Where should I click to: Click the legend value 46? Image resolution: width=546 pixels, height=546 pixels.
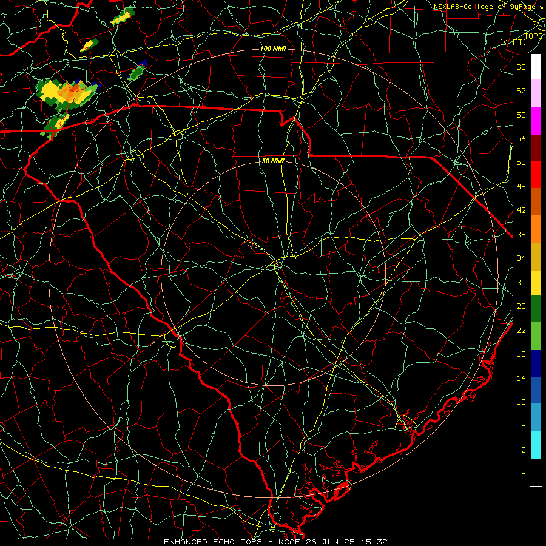click(521, 187)
